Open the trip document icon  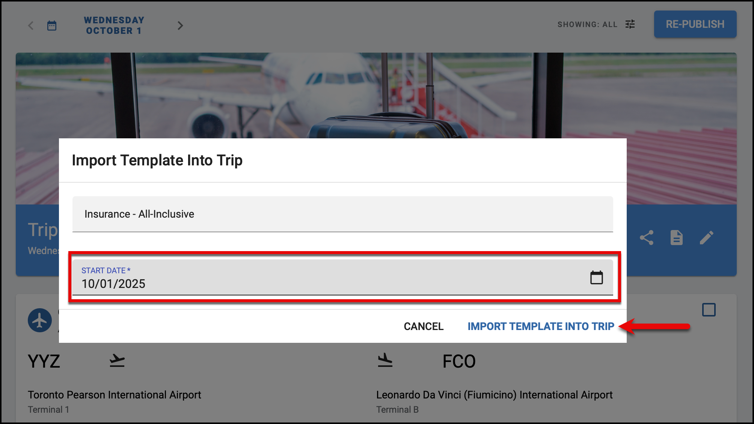[677, 238]
